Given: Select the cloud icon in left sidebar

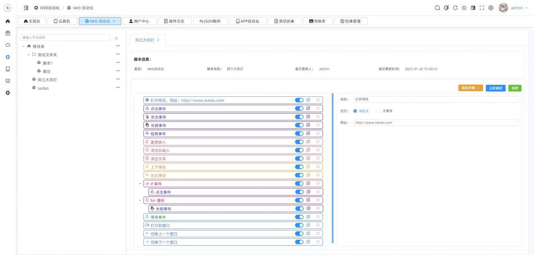Looking at the screenshot, I should [8, 45].
